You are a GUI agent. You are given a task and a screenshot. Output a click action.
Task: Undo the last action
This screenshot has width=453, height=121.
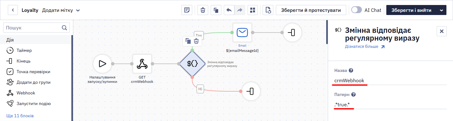[x=229, y=10]
